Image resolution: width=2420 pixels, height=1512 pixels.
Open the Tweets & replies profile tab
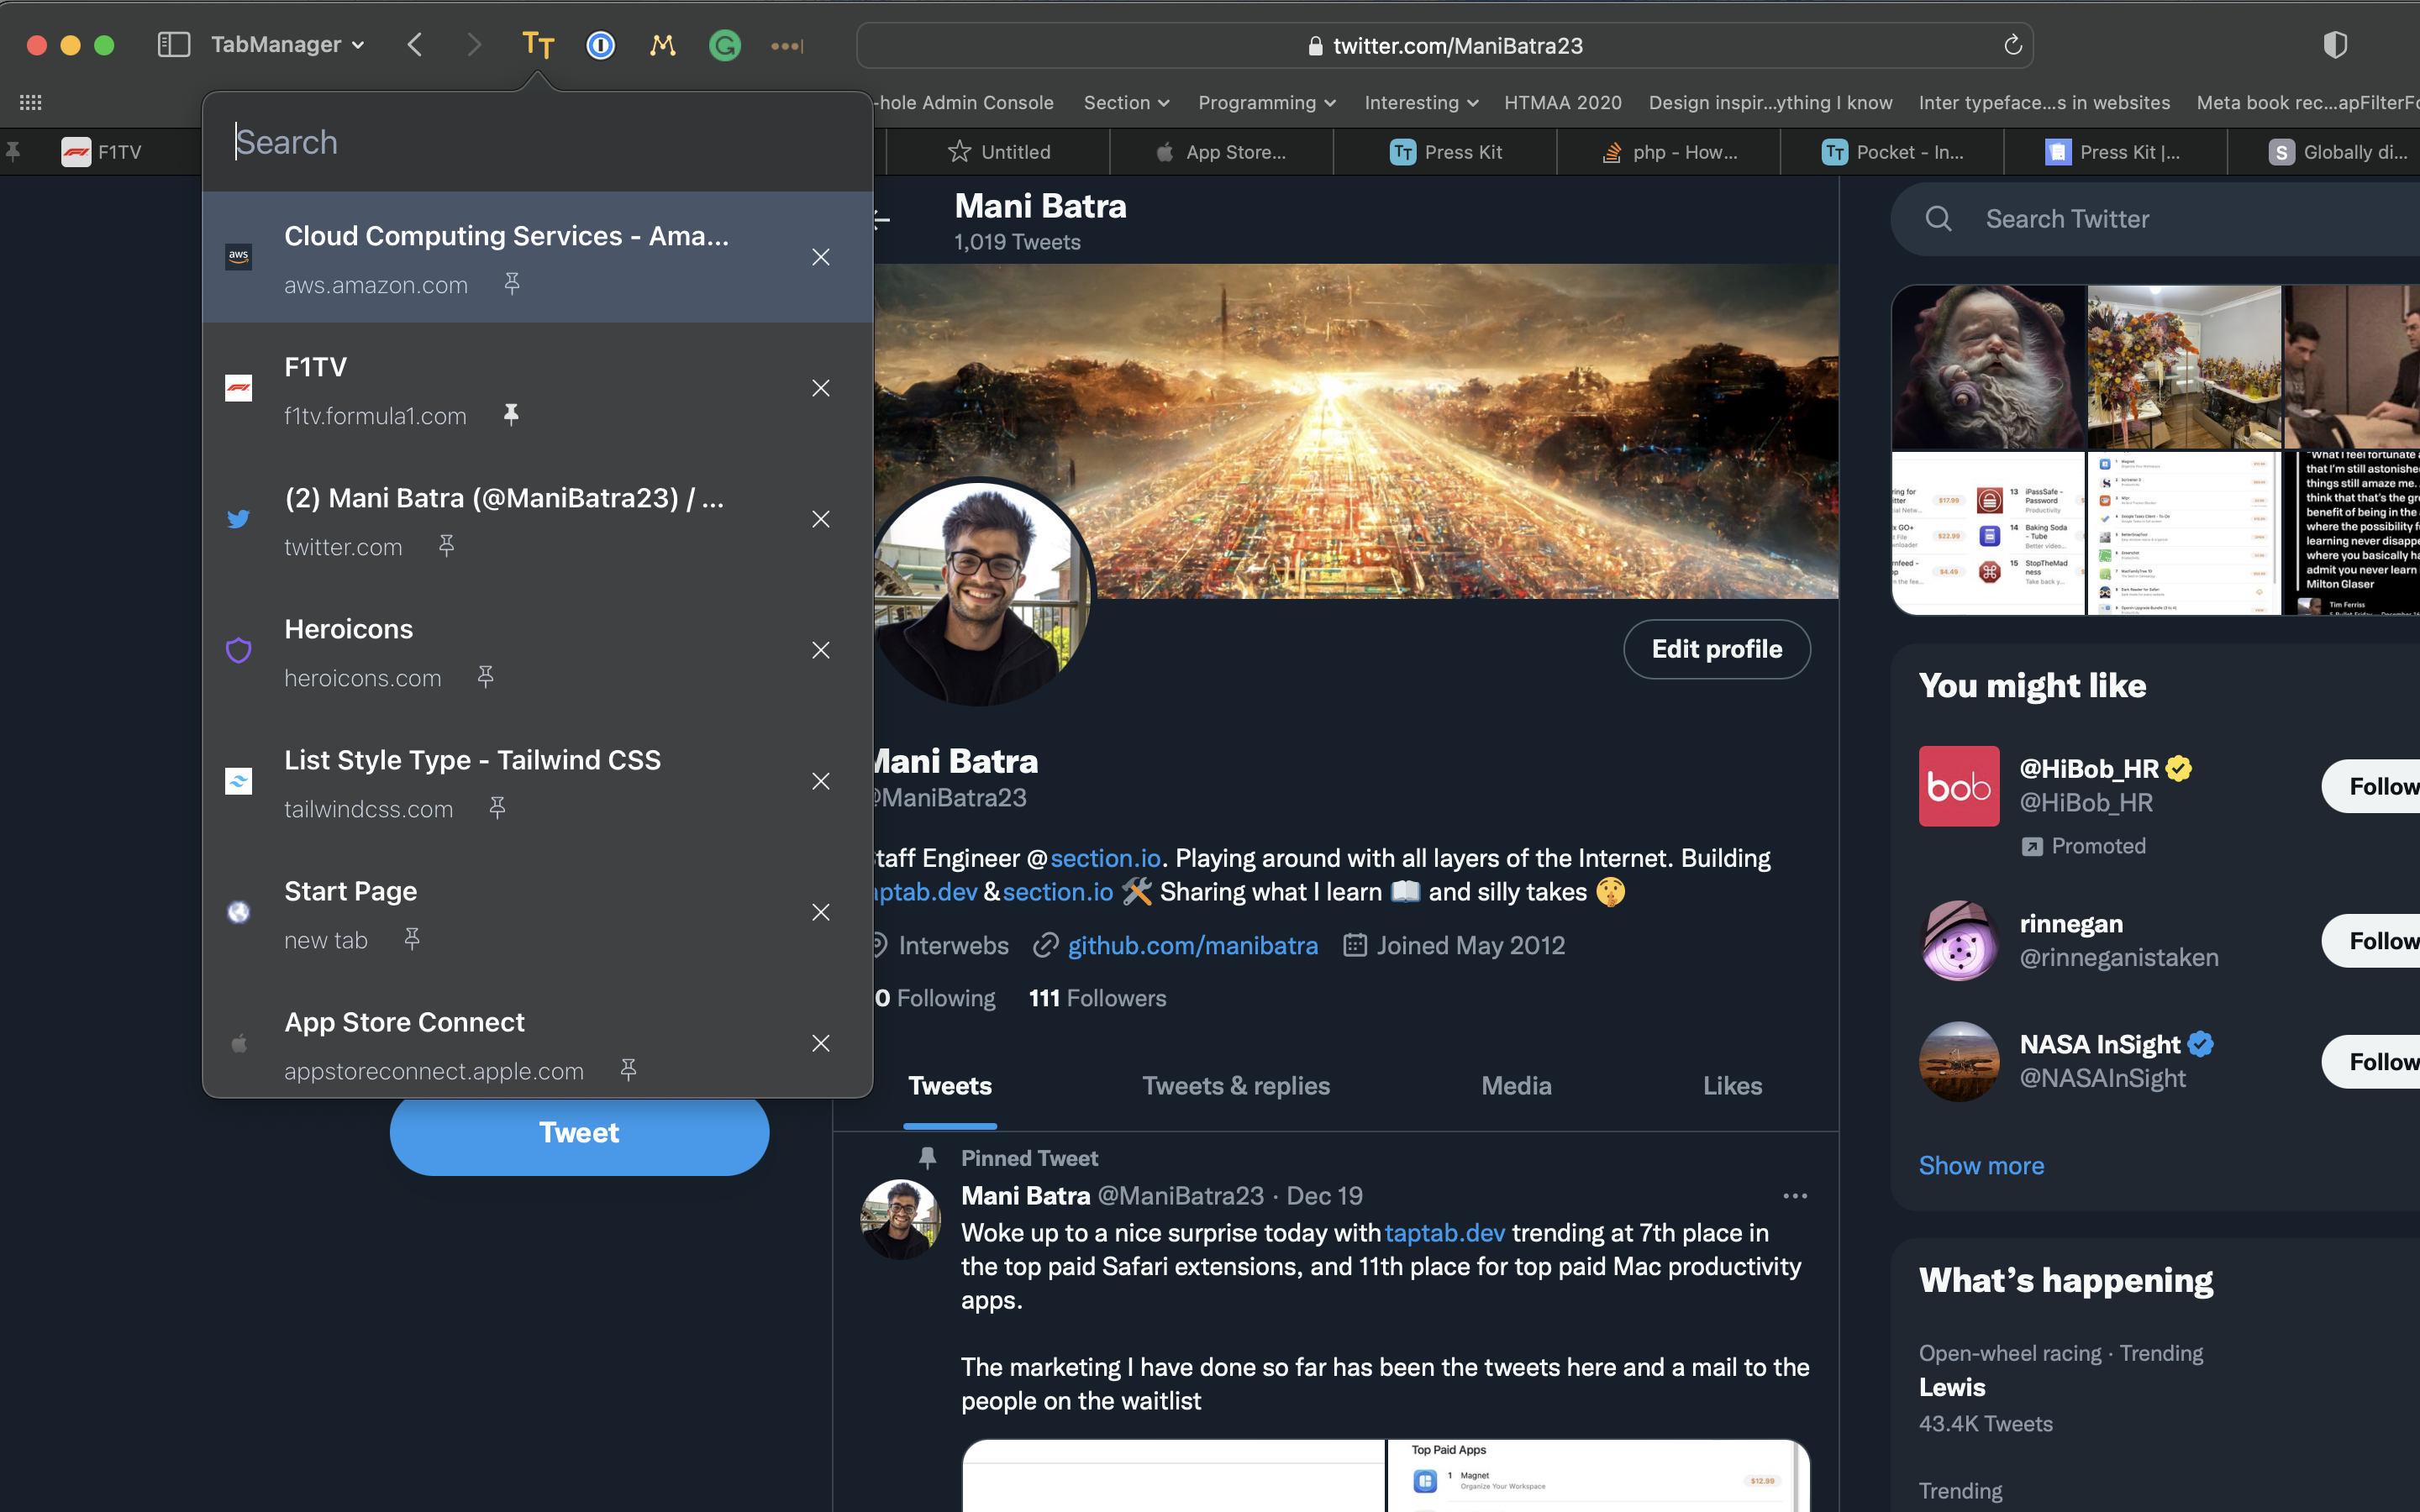point(1236,1086)
